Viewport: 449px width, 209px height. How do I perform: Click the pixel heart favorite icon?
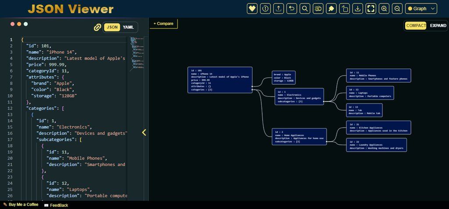252,9
